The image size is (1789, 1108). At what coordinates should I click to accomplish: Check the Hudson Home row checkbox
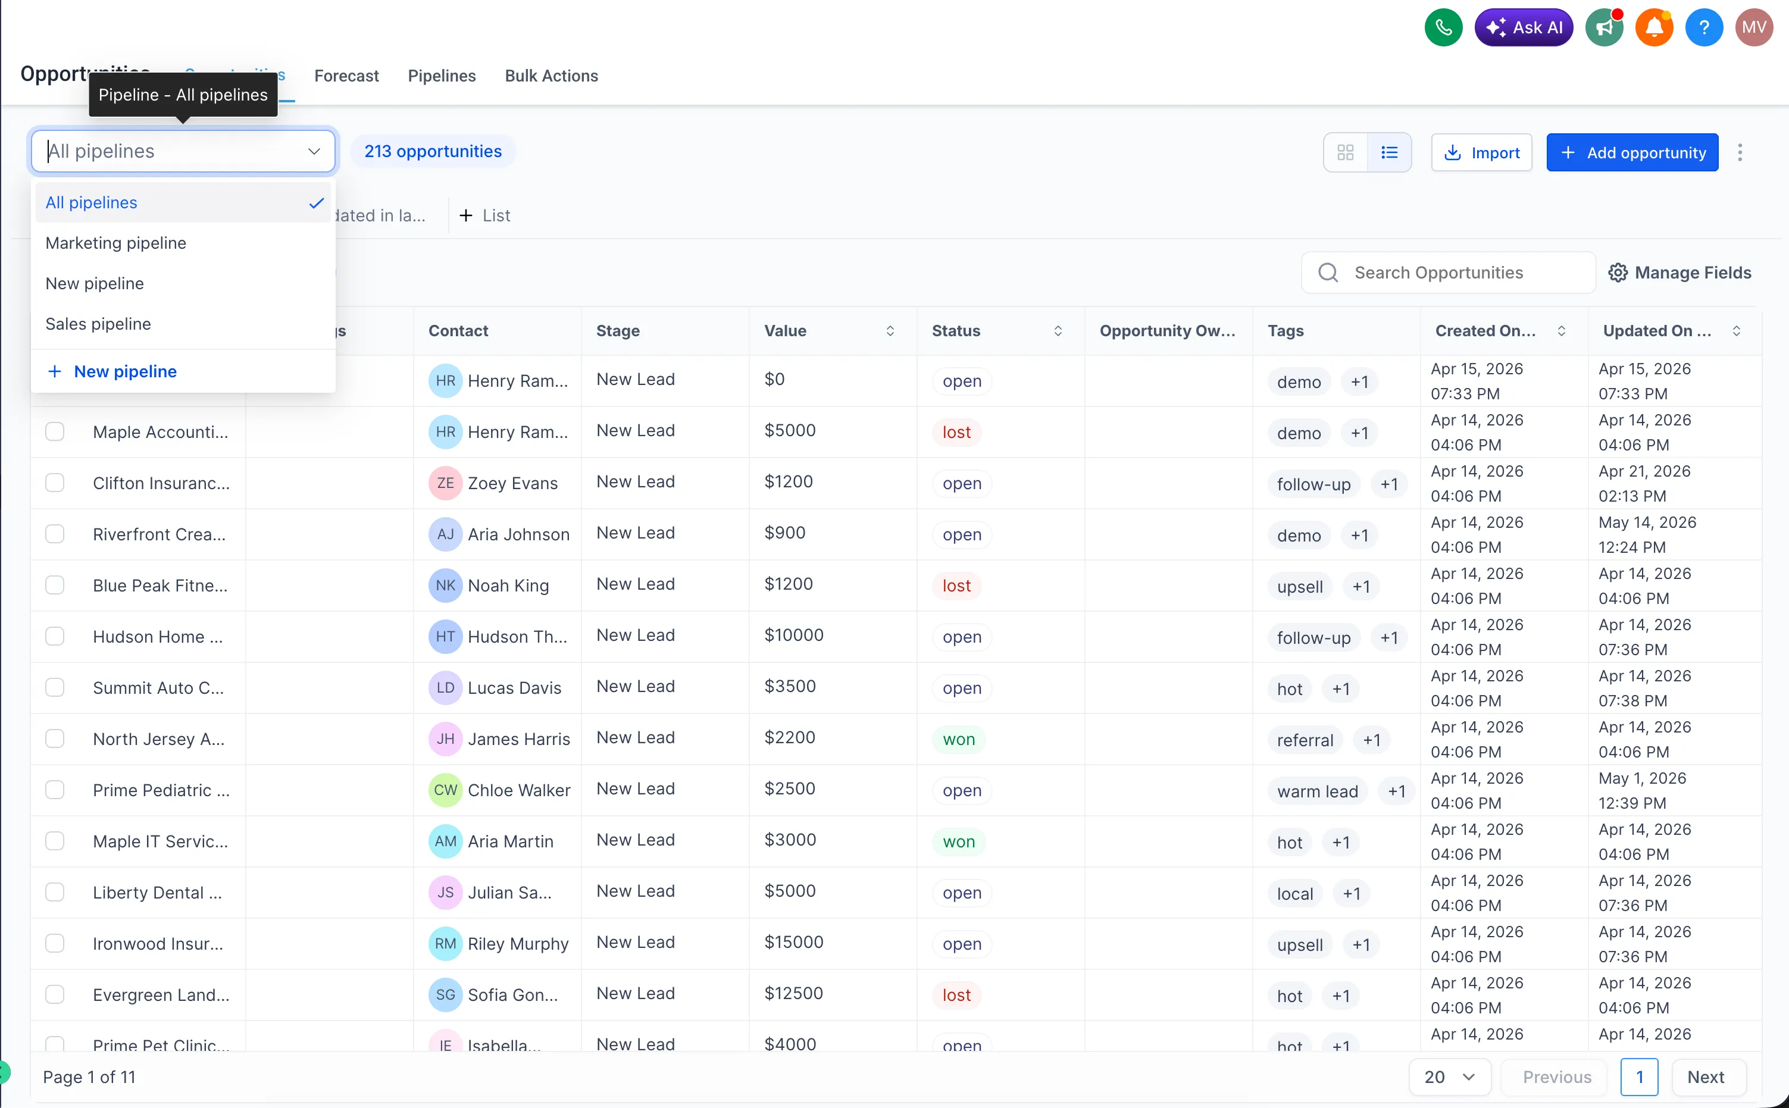point(55,636)
